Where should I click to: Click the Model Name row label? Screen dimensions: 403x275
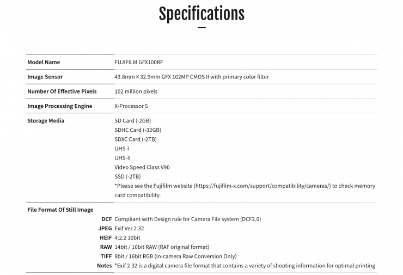click(x=44, y=62)
